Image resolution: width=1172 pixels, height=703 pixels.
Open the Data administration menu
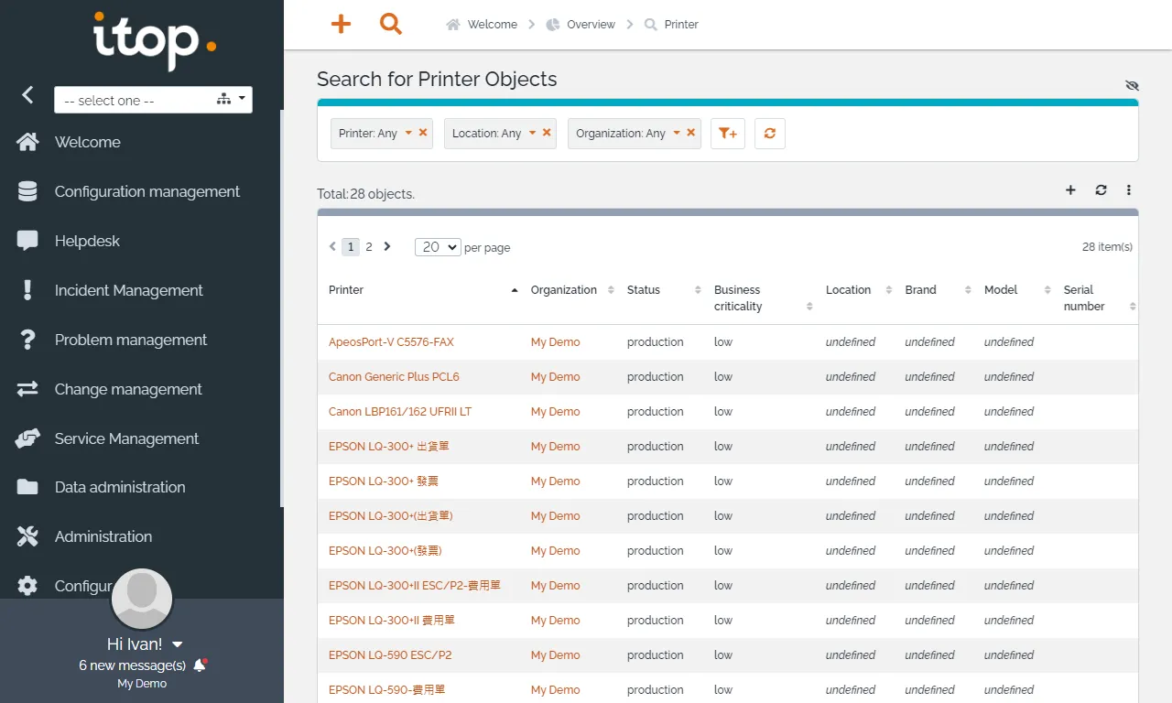click(x=120, y=487)
